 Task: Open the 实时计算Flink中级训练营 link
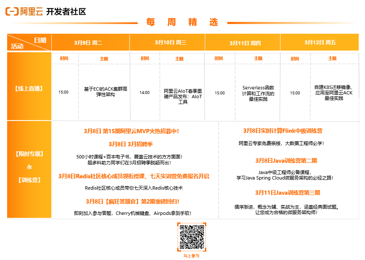click(x=283, y=131)
